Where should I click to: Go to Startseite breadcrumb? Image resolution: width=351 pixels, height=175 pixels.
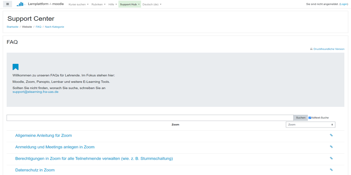pyautogui.click(x=12, y=27)
